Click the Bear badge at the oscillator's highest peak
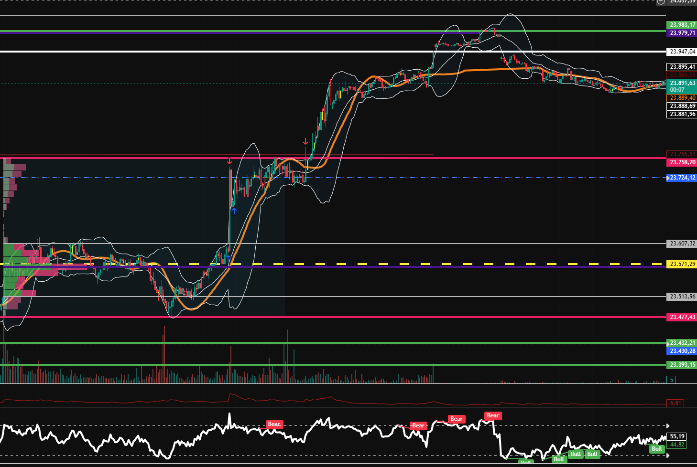Screen dimensions: 697x467 492,415
